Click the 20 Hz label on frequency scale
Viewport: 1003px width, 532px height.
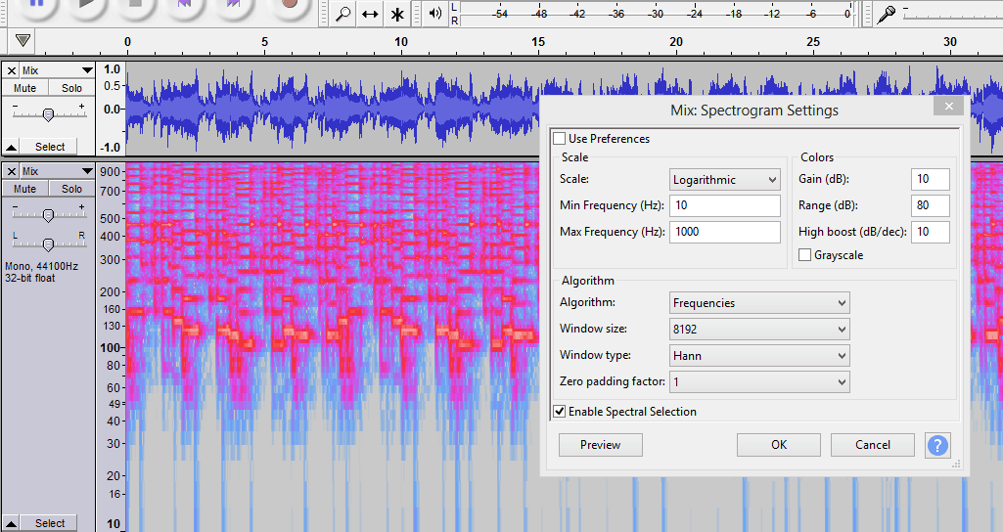click(x=114, y=476)
